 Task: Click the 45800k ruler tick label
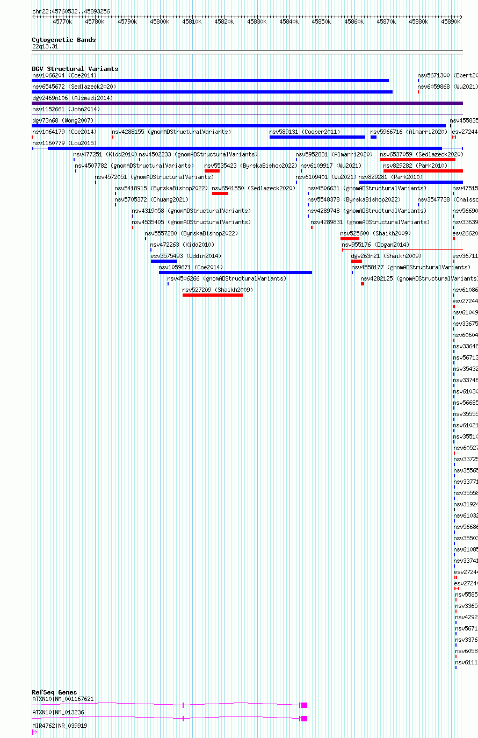[160, 22]
